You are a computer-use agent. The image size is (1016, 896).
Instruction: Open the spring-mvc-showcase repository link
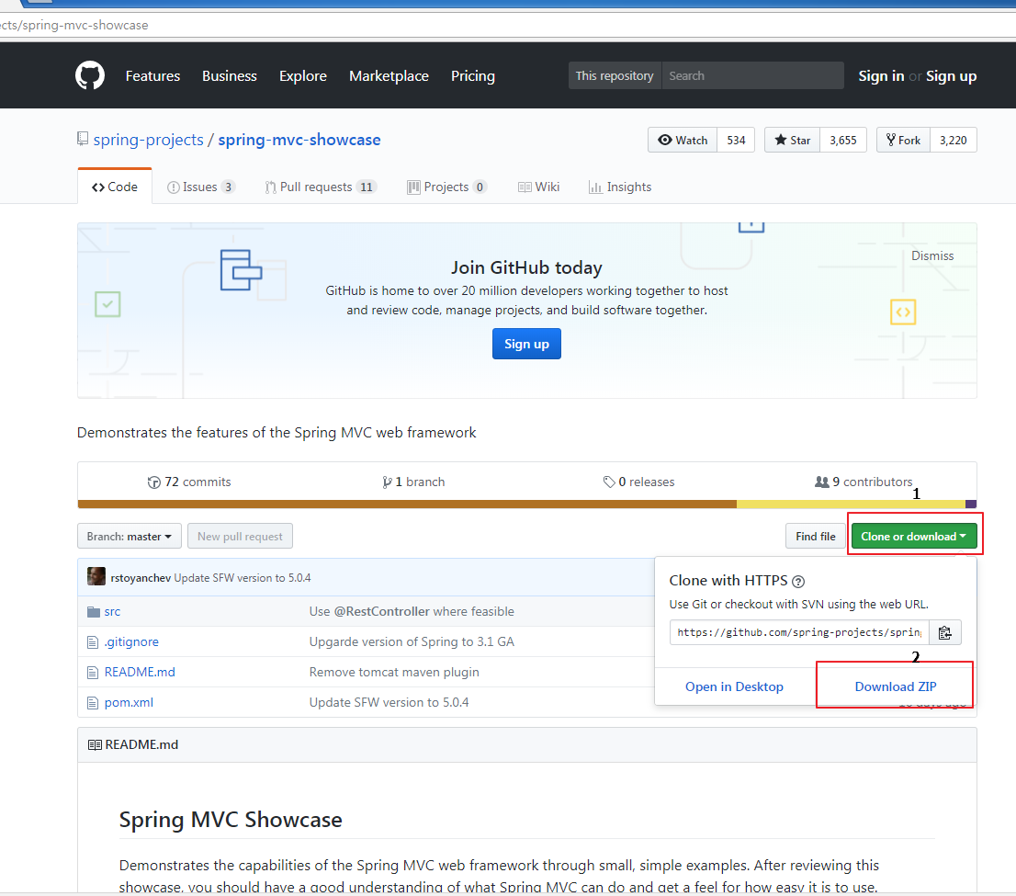[299, 140]
